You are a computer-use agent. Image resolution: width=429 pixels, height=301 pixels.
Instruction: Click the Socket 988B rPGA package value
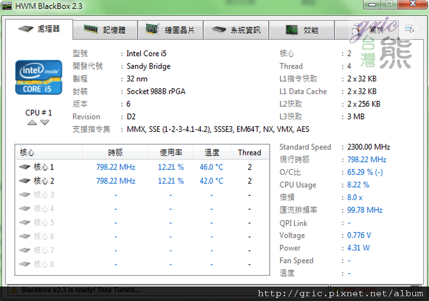coord(156,91)
